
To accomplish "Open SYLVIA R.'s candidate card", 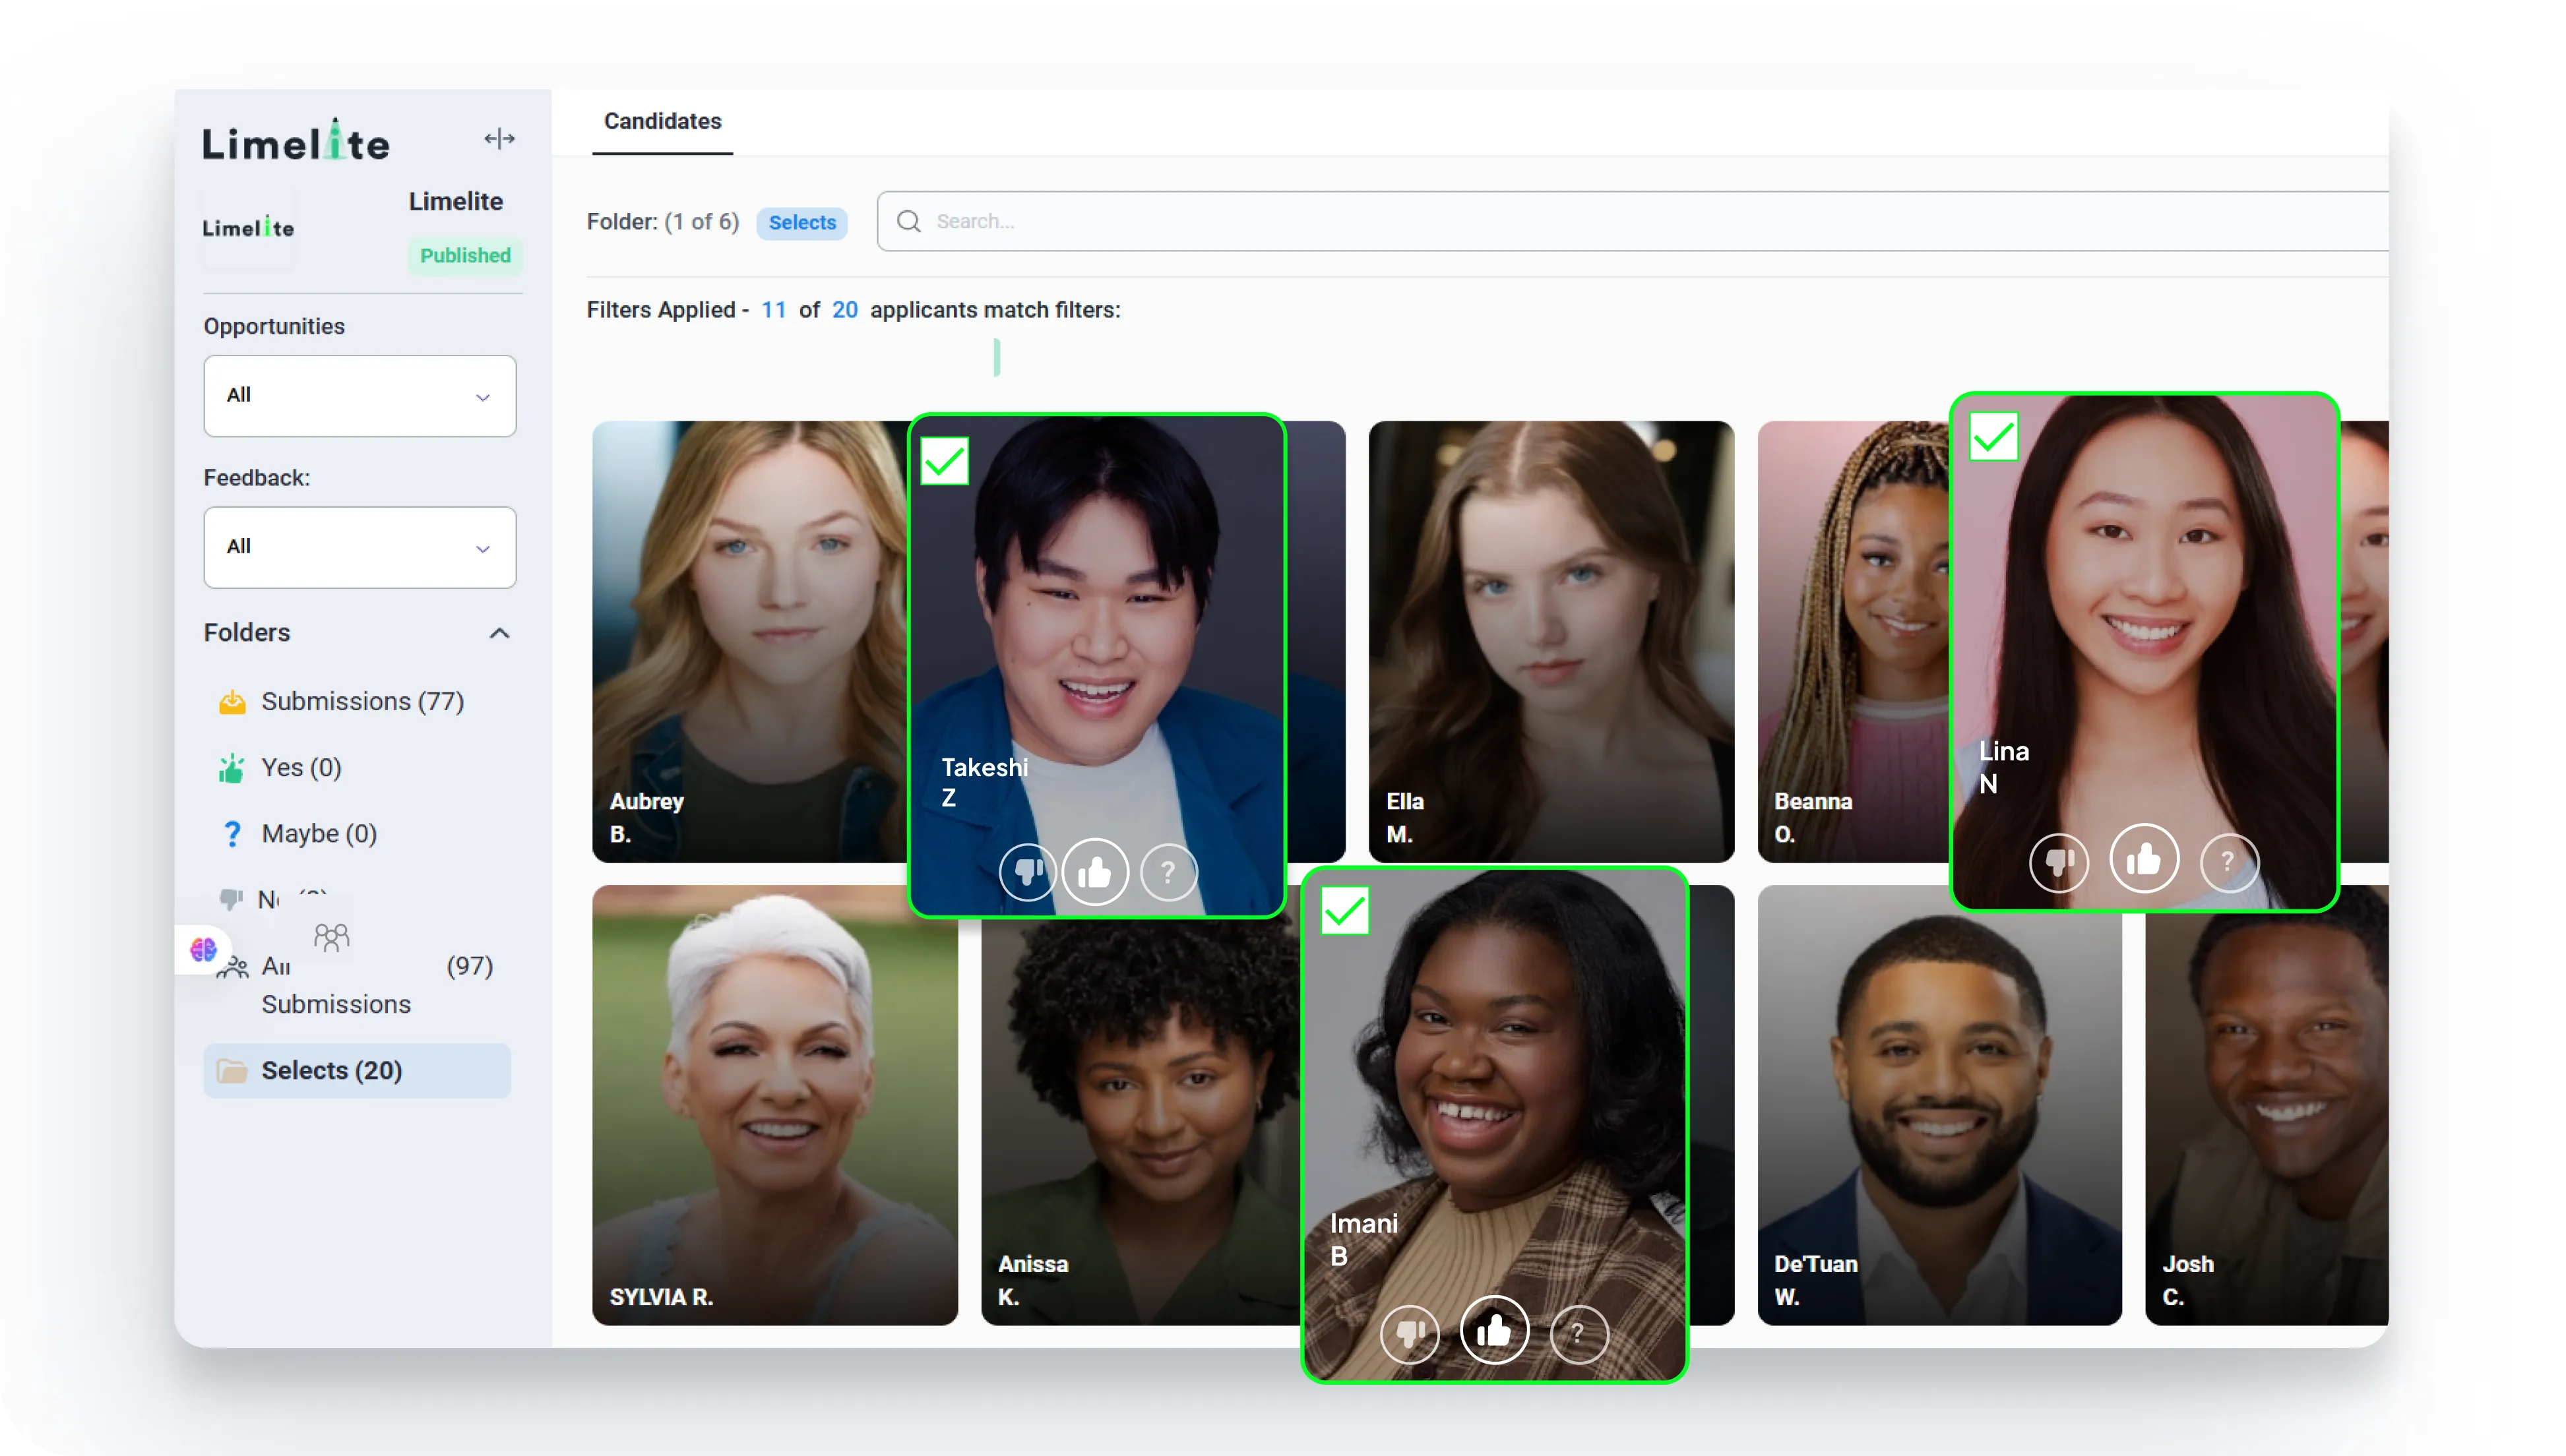I will [774, 1105].
